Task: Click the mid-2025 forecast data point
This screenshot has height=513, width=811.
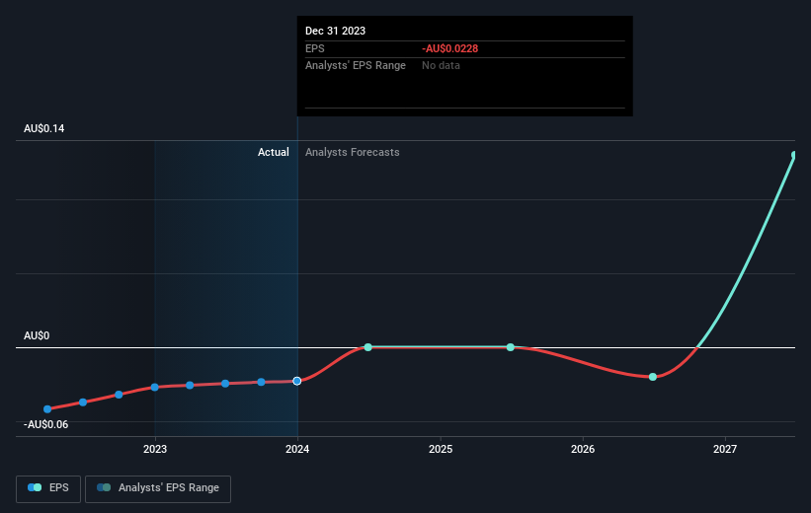Action: (x=511, y=347)
